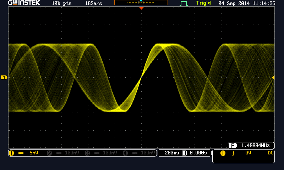Click the Channel 2 number icon
The width and height of the screenshot is (284, 170).
tap(49, 153)
